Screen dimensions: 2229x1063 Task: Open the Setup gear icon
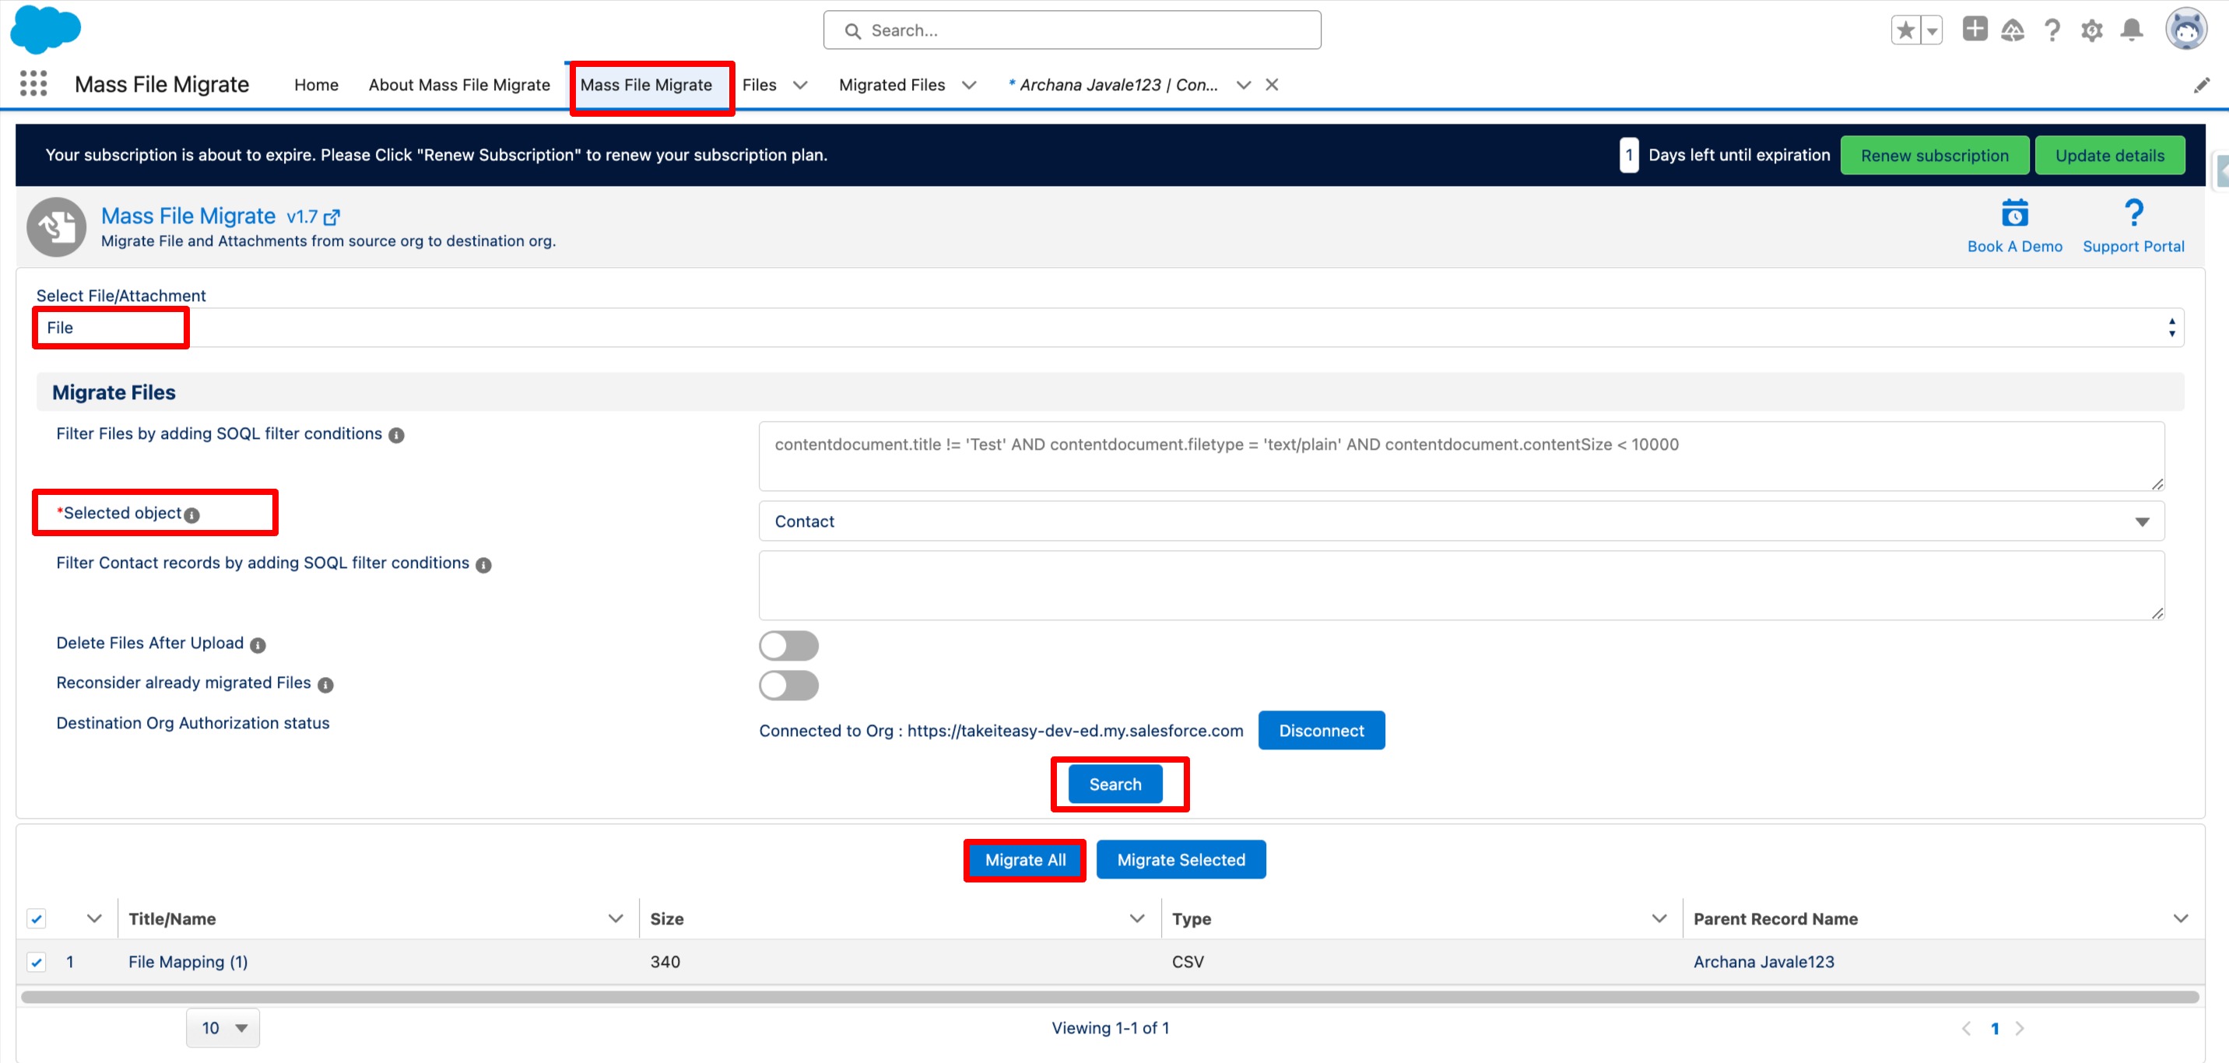pyautogui.click(x=2091, y=30)
